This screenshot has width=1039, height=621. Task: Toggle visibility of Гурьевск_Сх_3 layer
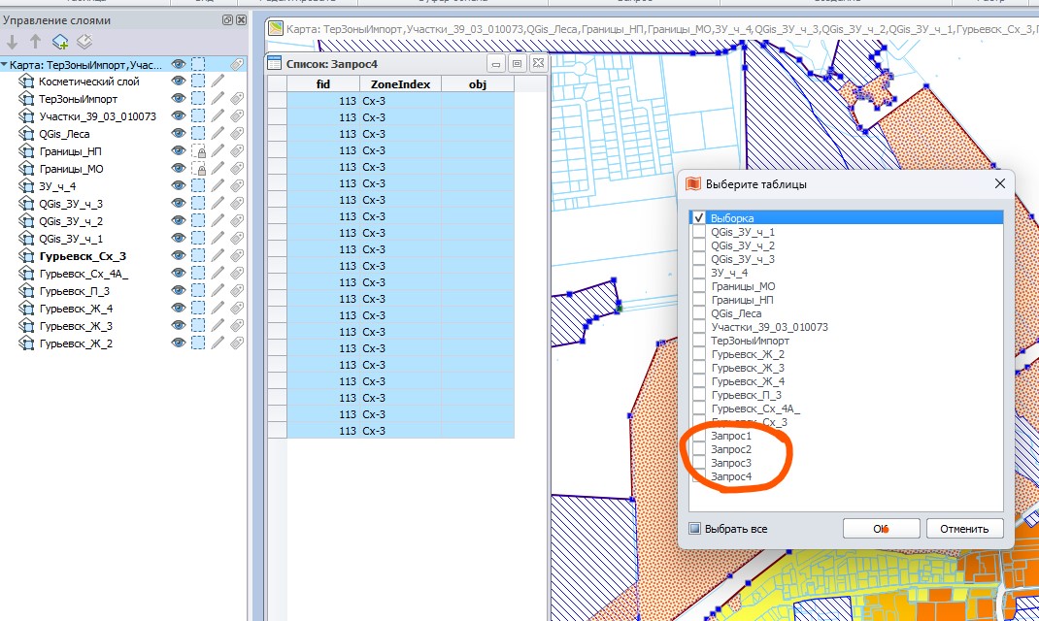click(179, 256)
